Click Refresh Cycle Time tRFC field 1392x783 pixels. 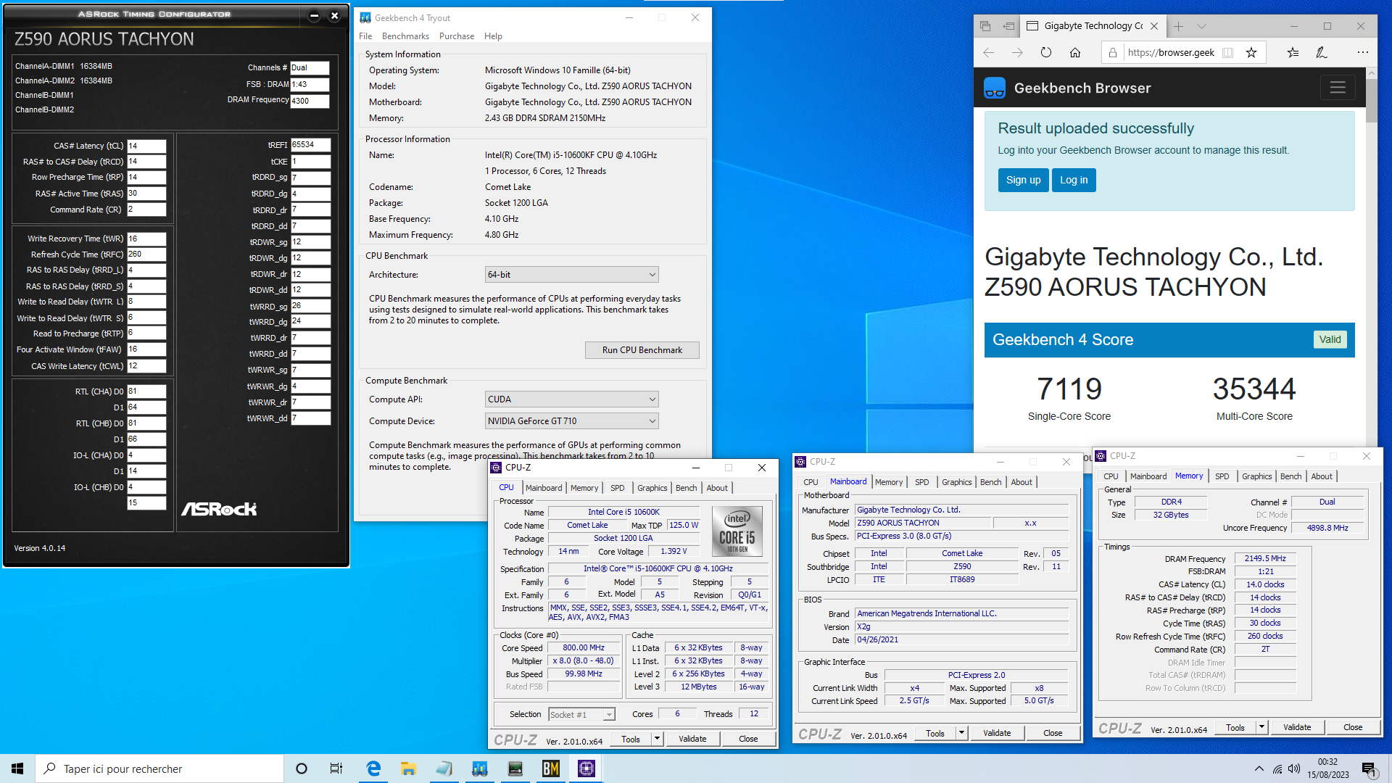[x=146, y=254]
